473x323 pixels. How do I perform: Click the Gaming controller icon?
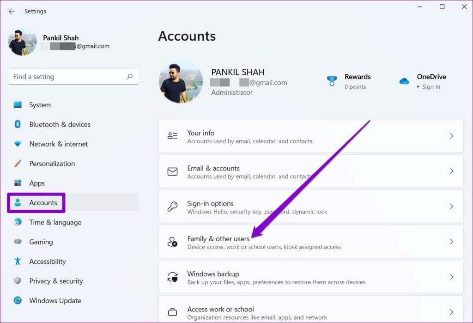click(x=18, y=242)
